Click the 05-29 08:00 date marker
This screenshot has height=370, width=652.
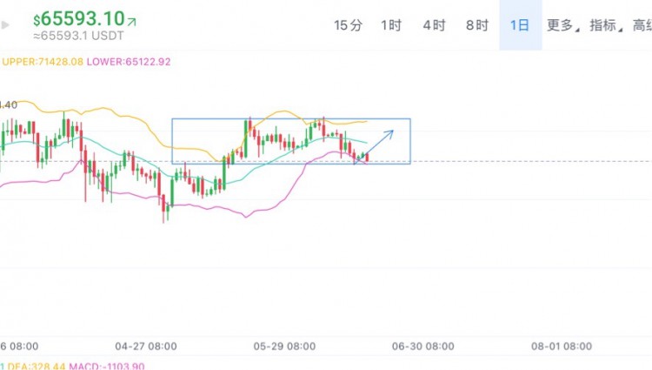(284, 346)
